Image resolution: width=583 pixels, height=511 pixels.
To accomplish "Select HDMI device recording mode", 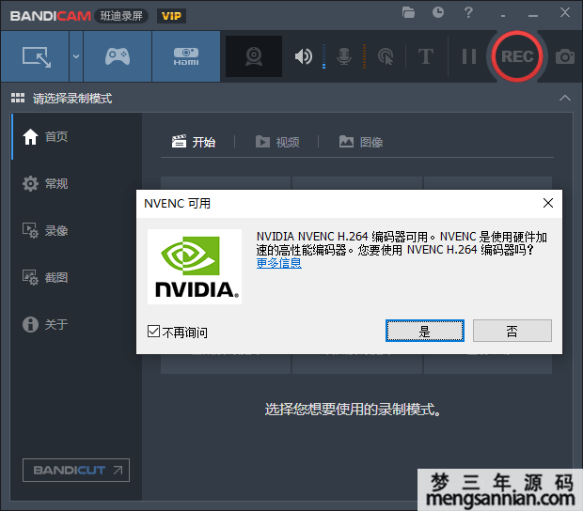I will point(186,56).
